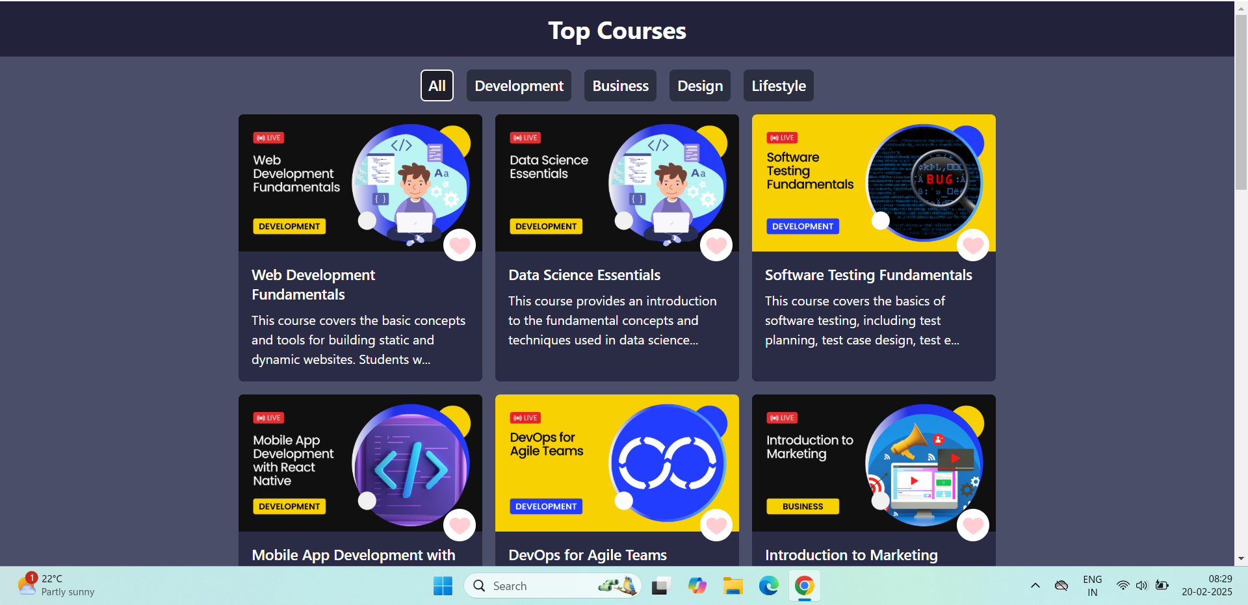Screen dimensions: 1248x605
Task: Click DEVELOPMENT tag on Web Development card
Action: pyautogui.click(x=289, y=226)
